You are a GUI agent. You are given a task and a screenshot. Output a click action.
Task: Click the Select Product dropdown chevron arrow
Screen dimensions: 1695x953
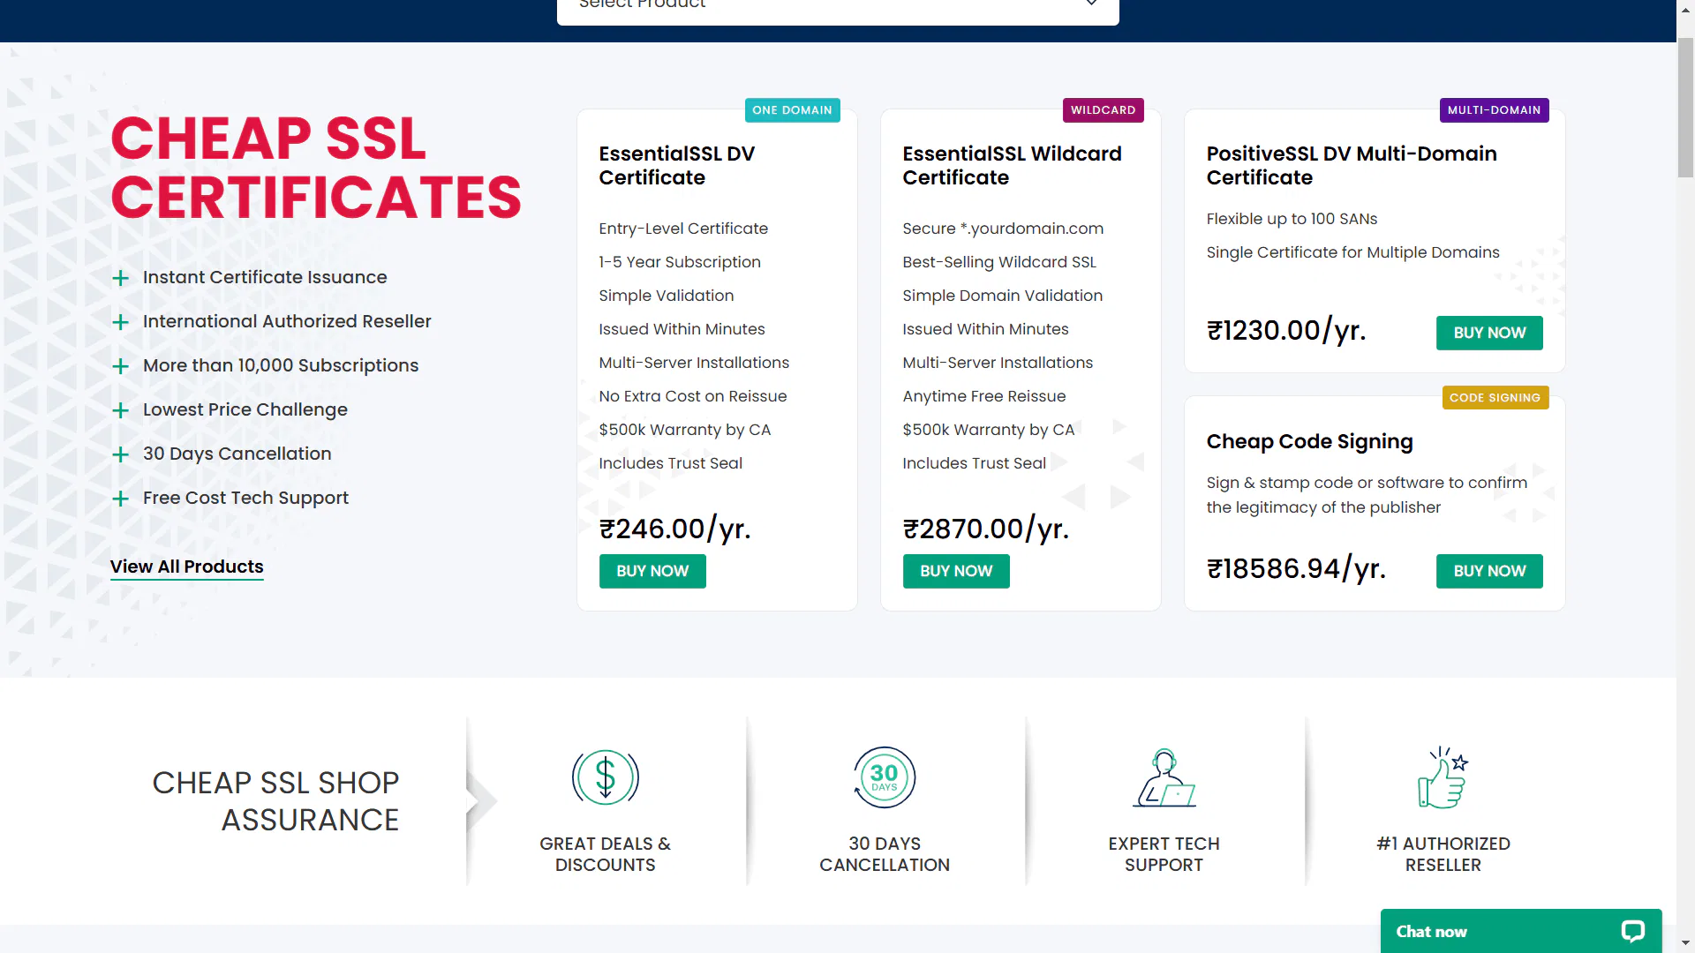[1091, 4]
